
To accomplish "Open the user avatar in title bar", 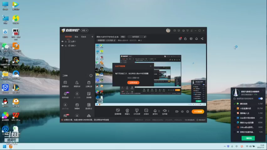I will coord(168,30).
